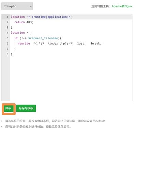The width and height of the screenshot is (163, 170).
Task: Click '/index.php?s=$1' in the rewrite rule
Action: [60, 44]
